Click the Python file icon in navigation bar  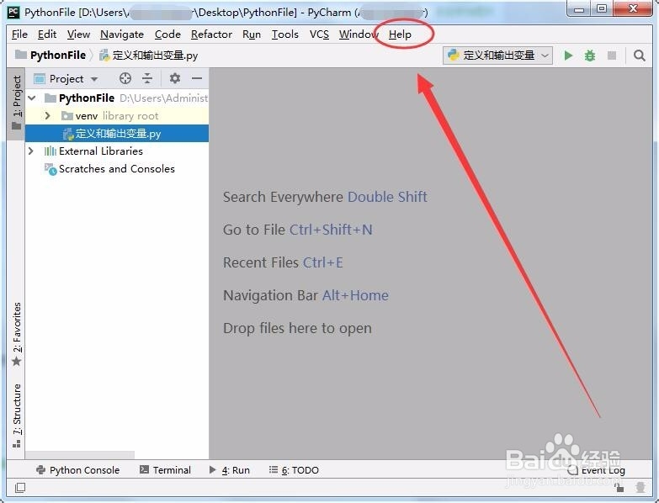[104, 56]
